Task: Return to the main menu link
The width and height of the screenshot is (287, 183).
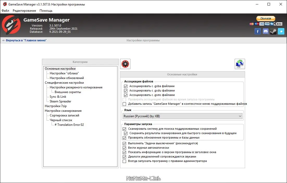Action: 24,40
